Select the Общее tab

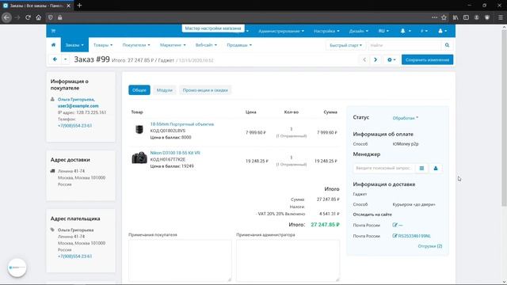pyautogui.click(x=139, y=90)
